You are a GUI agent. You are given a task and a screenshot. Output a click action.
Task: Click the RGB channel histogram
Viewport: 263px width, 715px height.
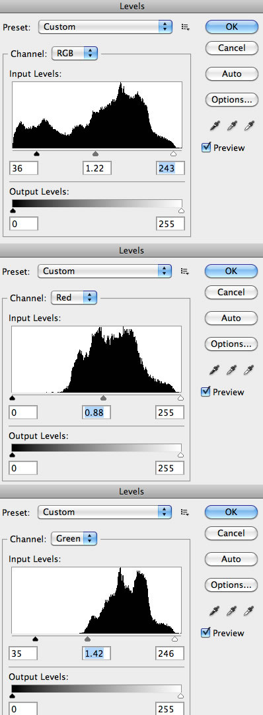(x=97, y=115)
